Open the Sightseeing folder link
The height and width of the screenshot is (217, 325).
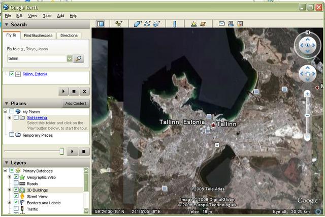(37, 117)
